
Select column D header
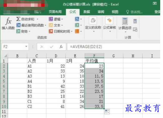pyautogui.click(x=56, y=56)
